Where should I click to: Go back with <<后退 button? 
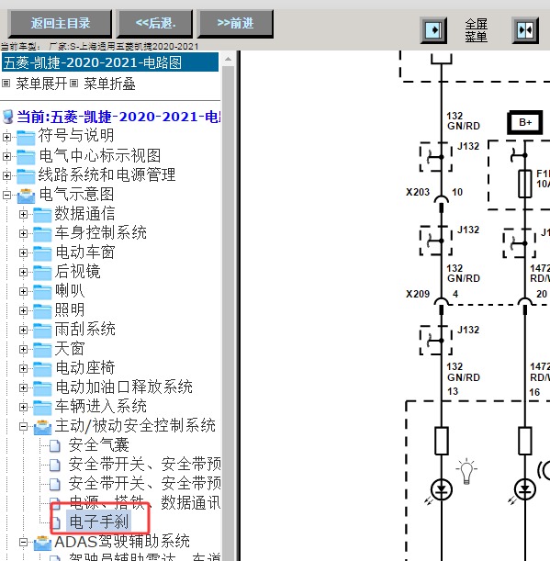click(x=155, y=24)
